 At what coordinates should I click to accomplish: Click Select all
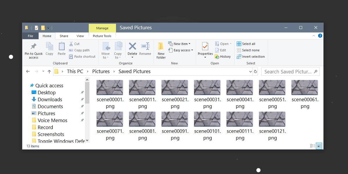tap(246, 44)
